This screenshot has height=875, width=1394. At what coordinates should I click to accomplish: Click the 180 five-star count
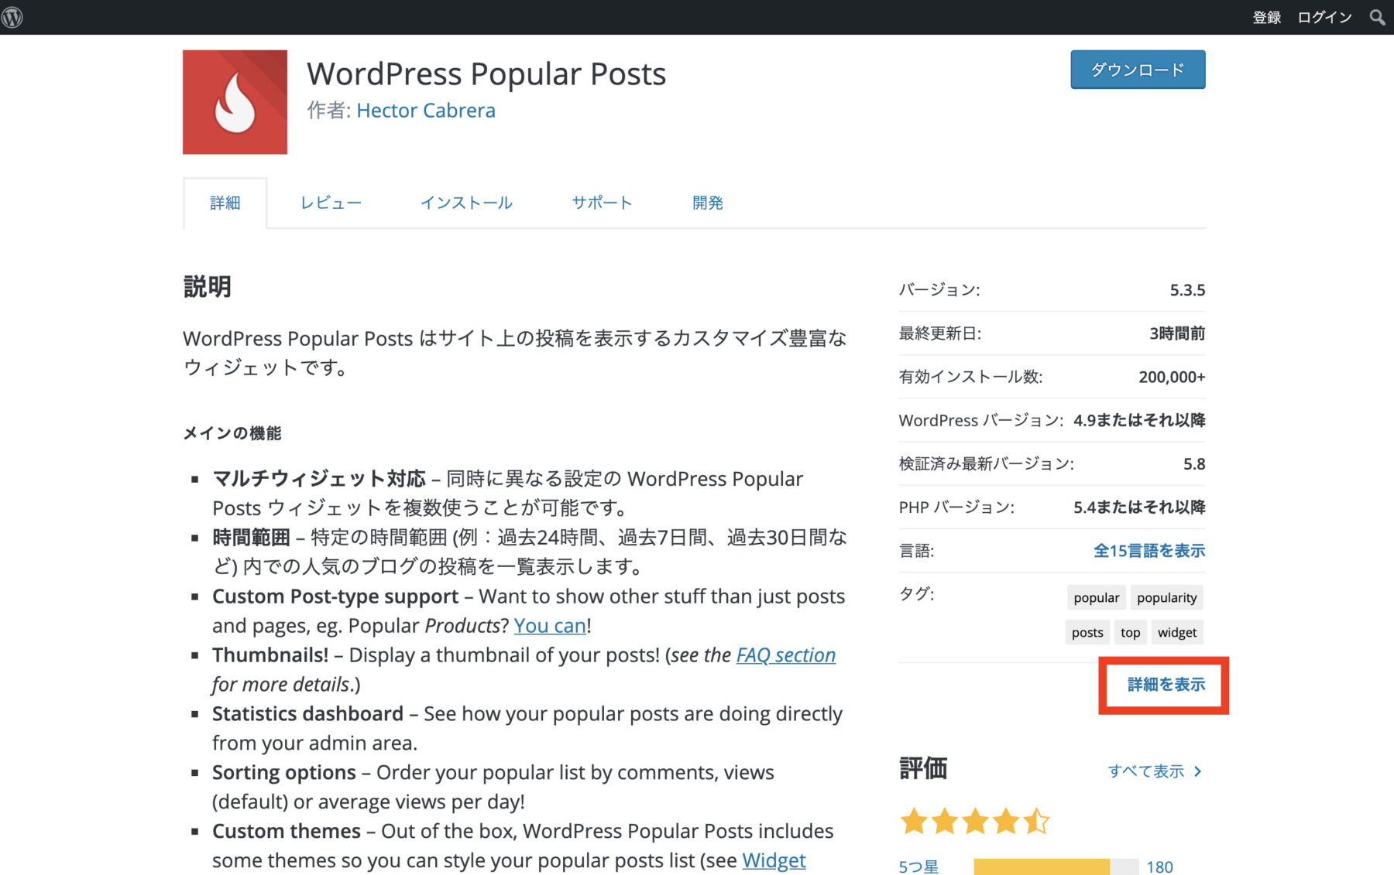(x=1159, y=866)
